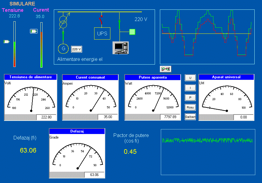Image resolution: width=262 pixels, height=183 pixels.
Task: Click the Curent slider pointer
Action: pyautogui.click(x=34, y=31)
